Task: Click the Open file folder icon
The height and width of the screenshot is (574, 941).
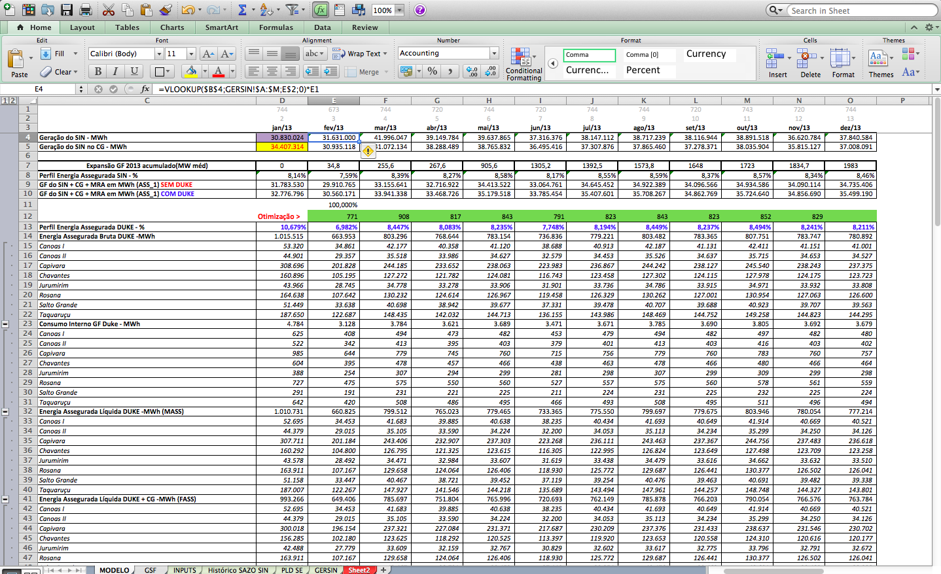Action: pyautogui.click(x=48, y=10)
